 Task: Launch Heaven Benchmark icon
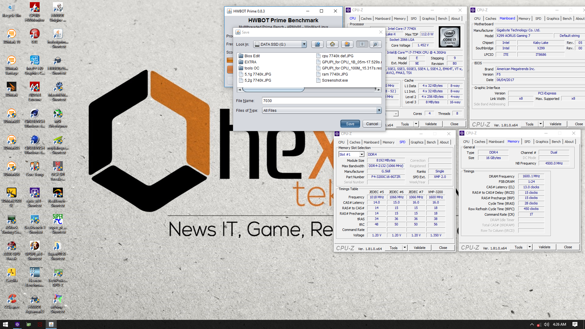(34, 277)
